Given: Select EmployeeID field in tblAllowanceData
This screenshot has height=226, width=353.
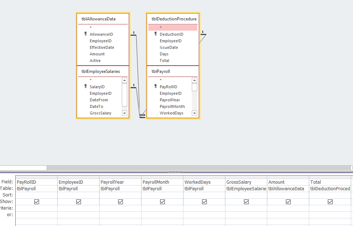Looking at the screenshot, I should 101,41.
